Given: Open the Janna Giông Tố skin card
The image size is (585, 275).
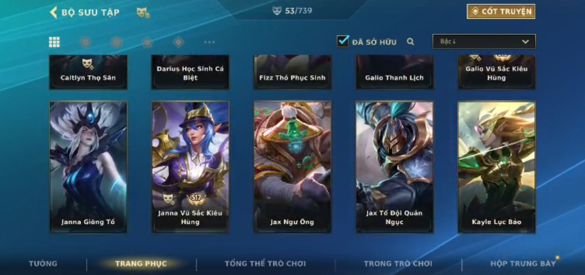Looking at the screenshot, I should [x=88, y=167].
